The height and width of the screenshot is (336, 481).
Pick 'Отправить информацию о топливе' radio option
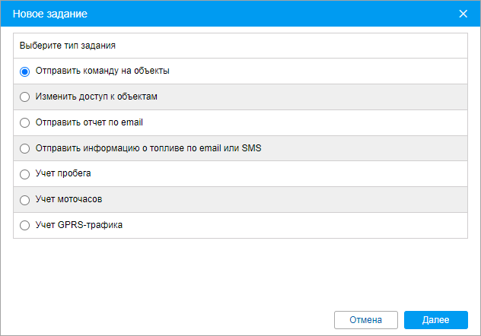point(24,148)
